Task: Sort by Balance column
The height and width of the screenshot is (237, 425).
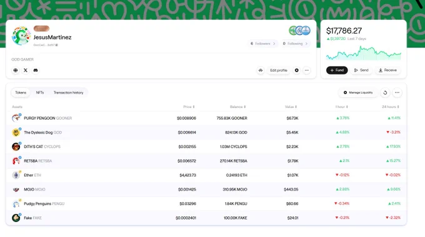Action: (237, 107)
